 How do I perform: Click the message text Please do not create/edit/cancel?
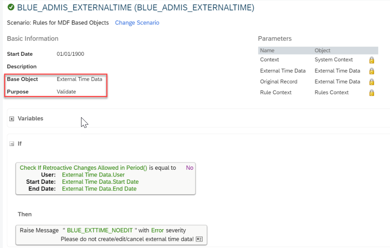pyautogui.click(x=127, y=239)
